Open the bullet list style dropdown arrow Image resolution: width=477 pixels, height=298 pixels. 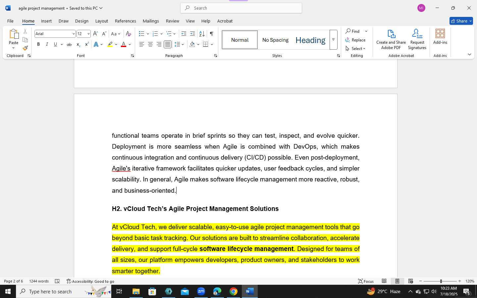pyautogui.click(x=148, y=34)
